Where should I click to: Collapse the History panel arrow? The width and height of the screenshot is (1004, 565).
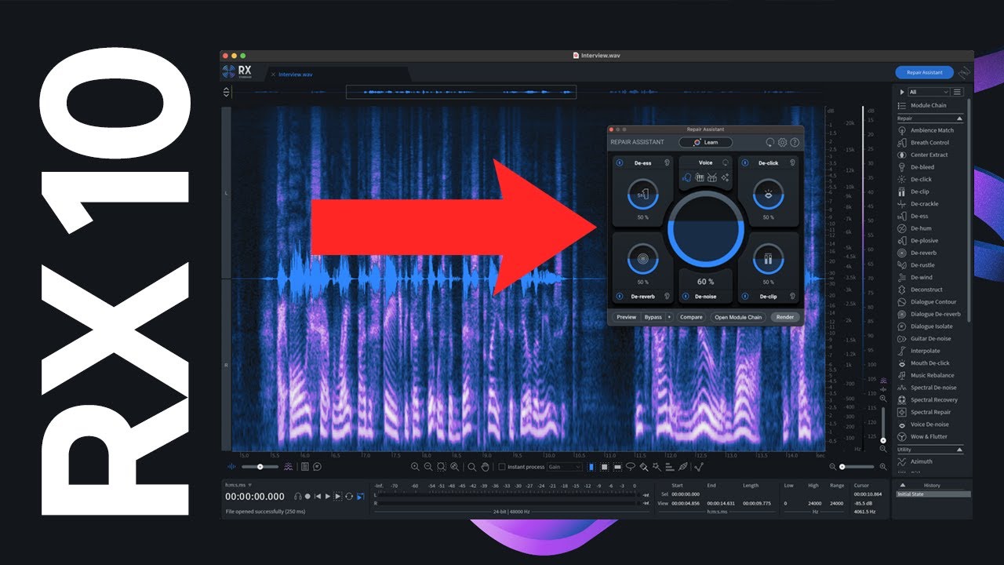[x=902, y=485]
